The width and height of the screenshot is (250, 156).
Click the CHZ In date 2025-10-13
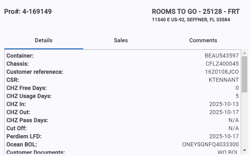click(224, 104)
